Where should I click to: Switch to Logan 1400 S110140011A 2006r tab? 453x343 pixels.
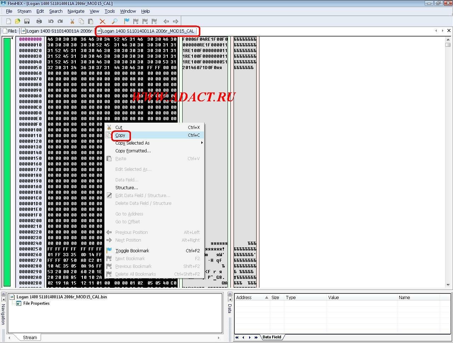(57, 31)
